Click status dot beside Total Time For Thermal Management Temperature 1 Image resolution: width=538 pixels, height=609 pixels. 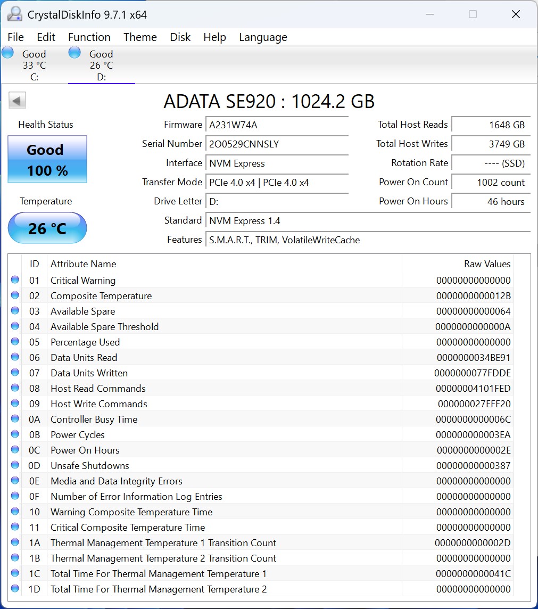pyautogui.click(x=15, y=573)
